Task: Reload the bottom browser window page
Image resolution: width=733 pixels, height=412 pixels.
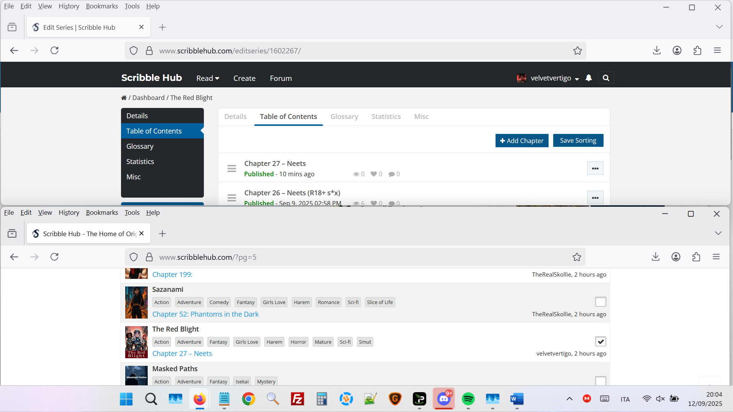Action: (x=55, y=257)
